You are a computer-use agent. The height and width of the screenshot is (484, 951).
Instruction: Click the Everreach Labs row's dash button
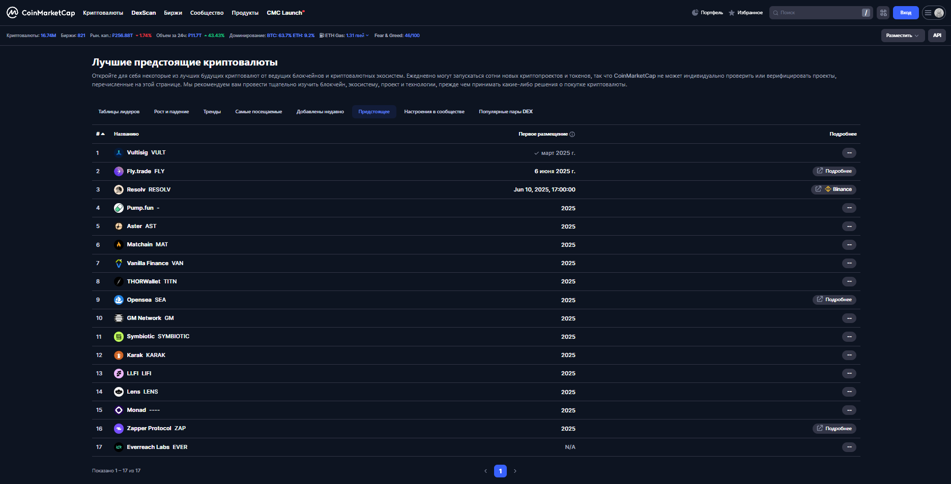(849, 447)
